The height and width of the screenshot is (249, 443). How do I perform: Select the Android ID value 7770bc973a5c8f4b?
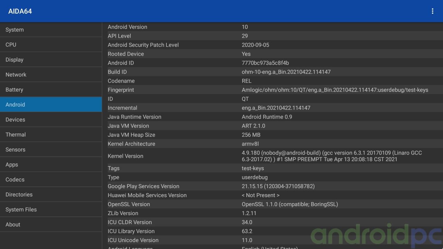(x=265, y=63)
